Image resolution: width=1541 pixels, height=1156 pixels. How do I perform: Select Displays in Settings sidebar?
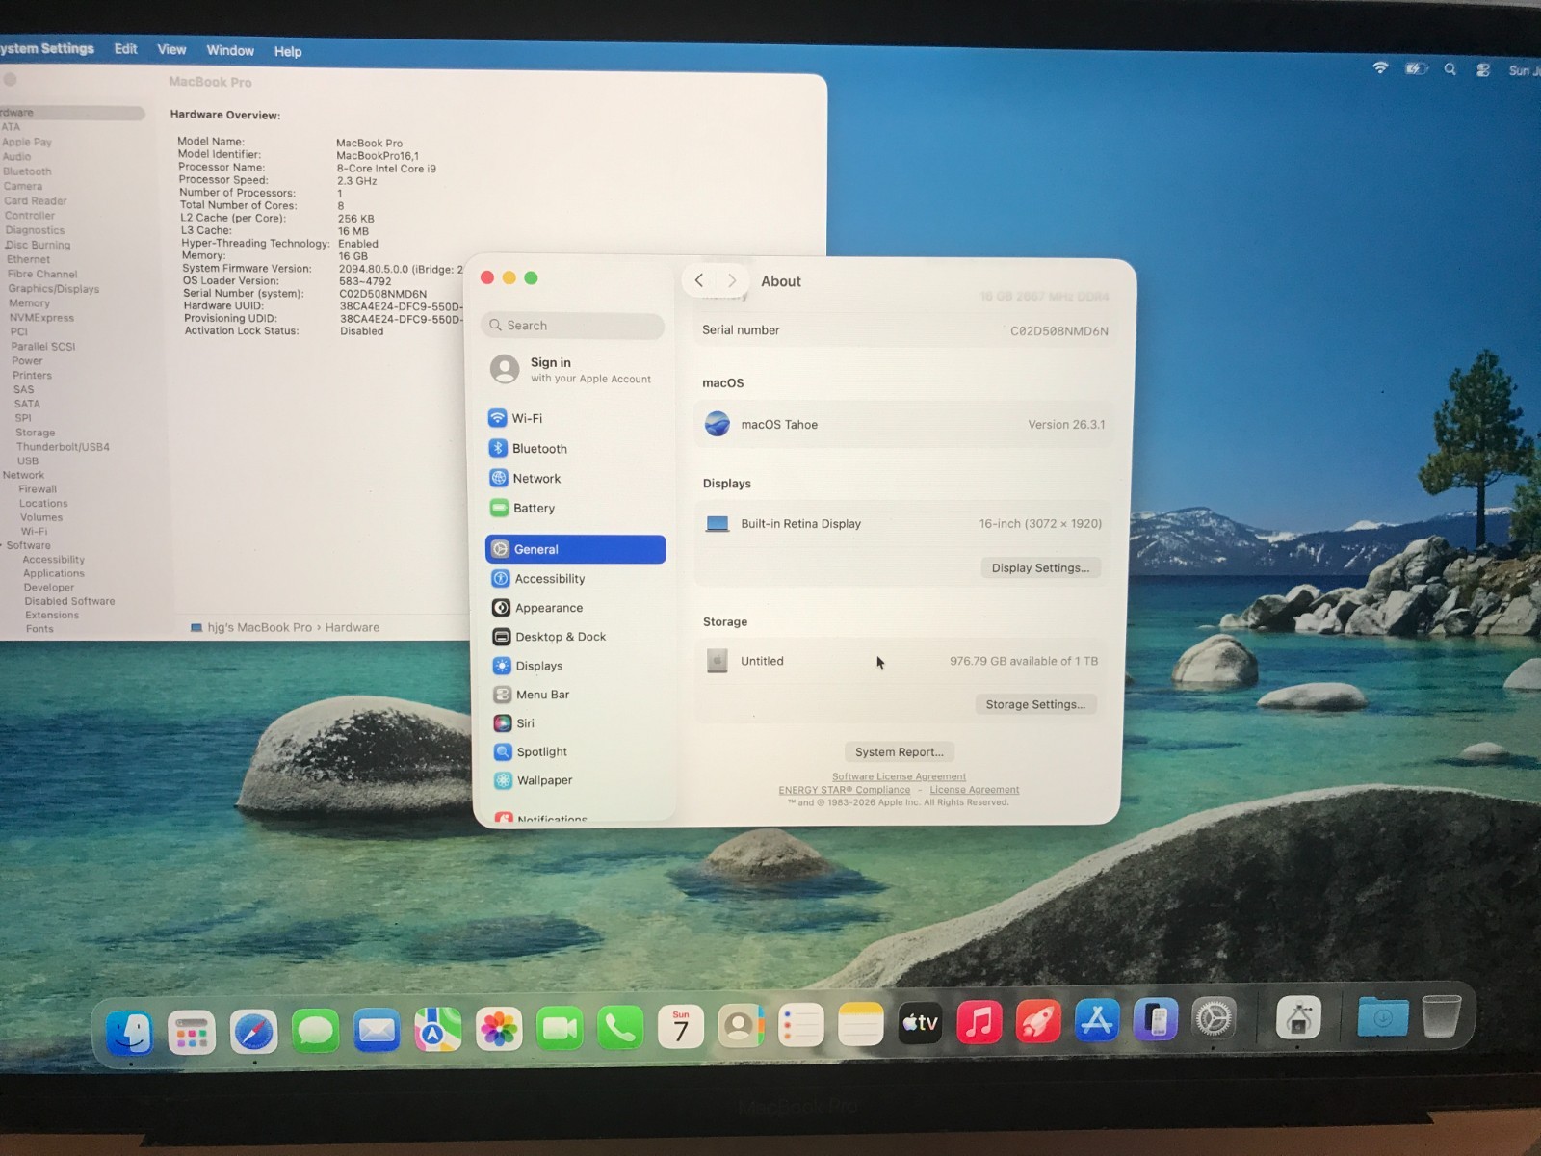coord(576,666)
